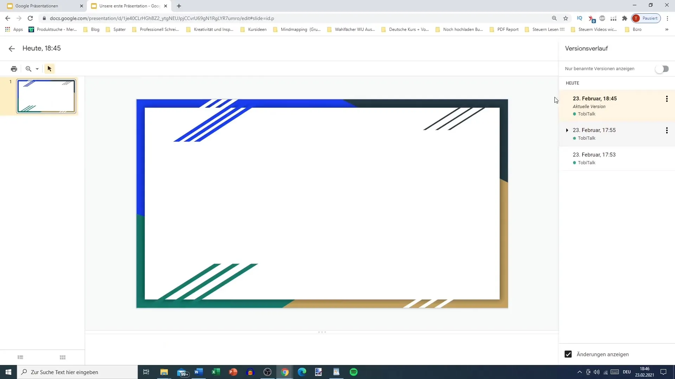Open DEU language input indicator
675x379 pixels.
tap(627, 372)
